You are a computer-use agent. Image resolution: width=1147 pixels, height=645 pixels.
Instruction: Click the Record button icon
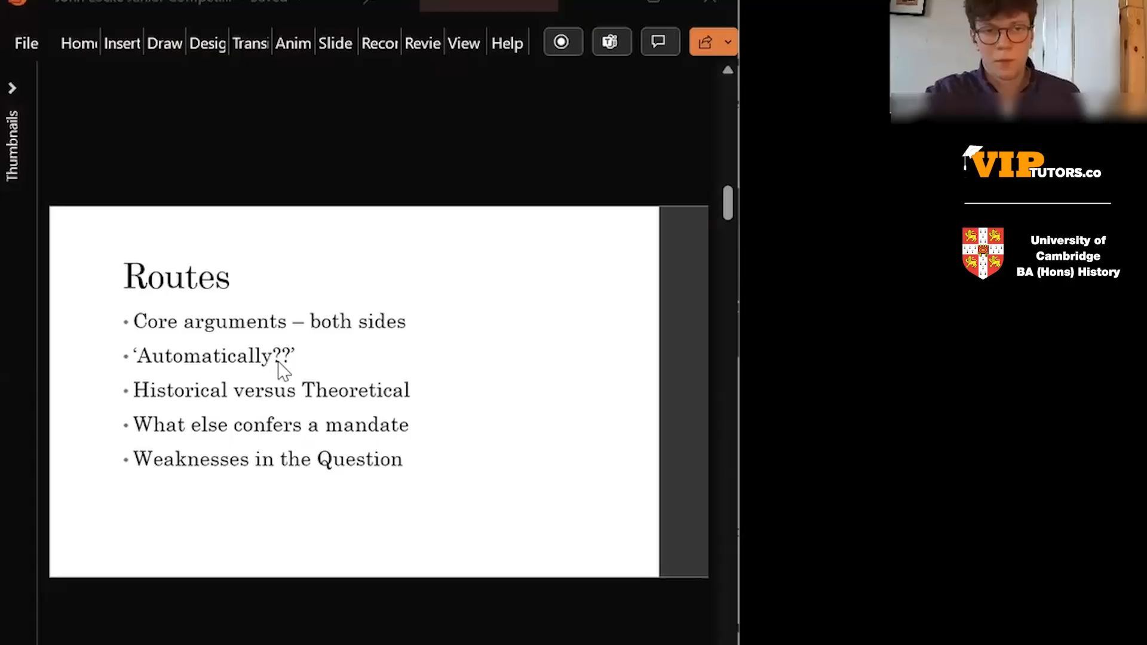563,42
